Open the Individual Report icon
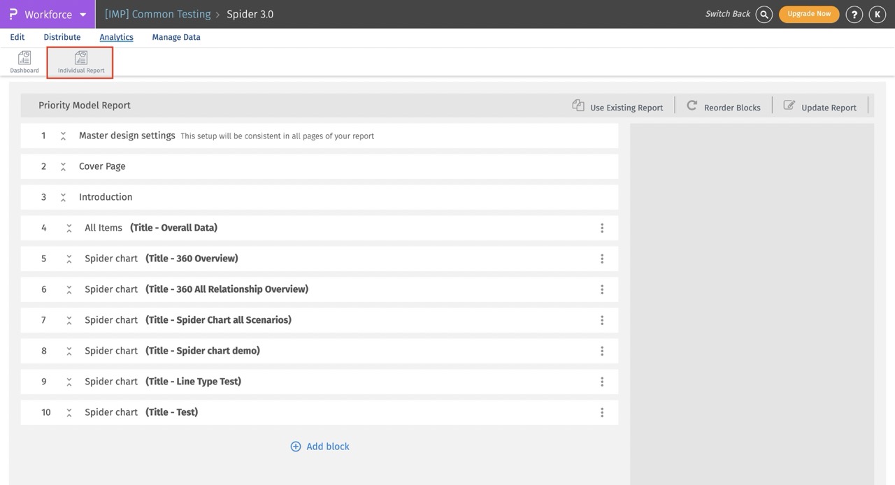The height and width of the screenshot is (485, 895). (81, 59)
